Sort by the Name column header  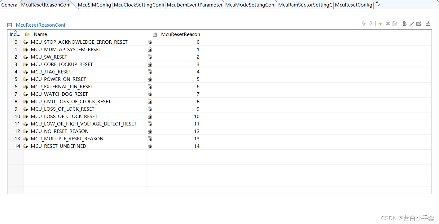click(x=85, y=34)
